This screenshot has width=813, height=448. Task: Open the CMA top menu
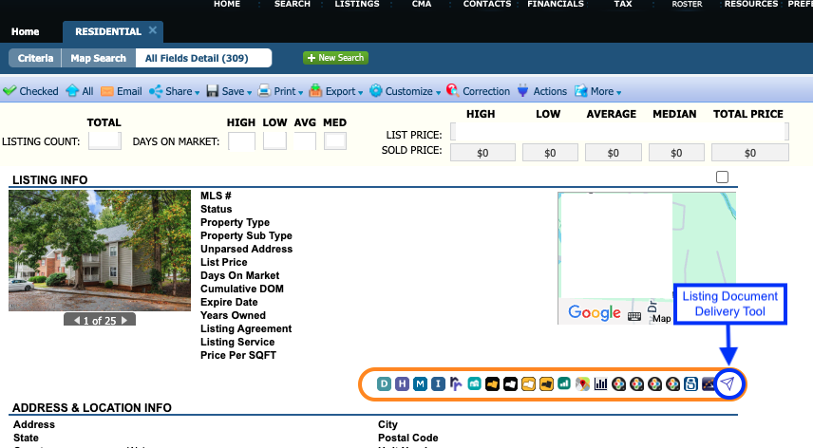pyautogui.click(x=422, y=4)
